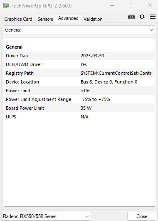Select the DCH/UWD Driver row label
The width and height of the screenshot is (158, 221).
coord(24,64)
